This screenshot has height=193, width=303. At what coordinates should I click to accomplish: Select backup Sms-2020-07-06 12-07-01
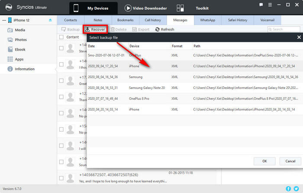tap(195, 55)
